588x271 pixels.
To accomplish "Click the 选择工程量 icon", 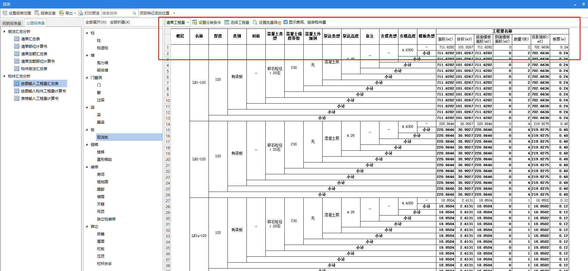I will coord(227,22).
